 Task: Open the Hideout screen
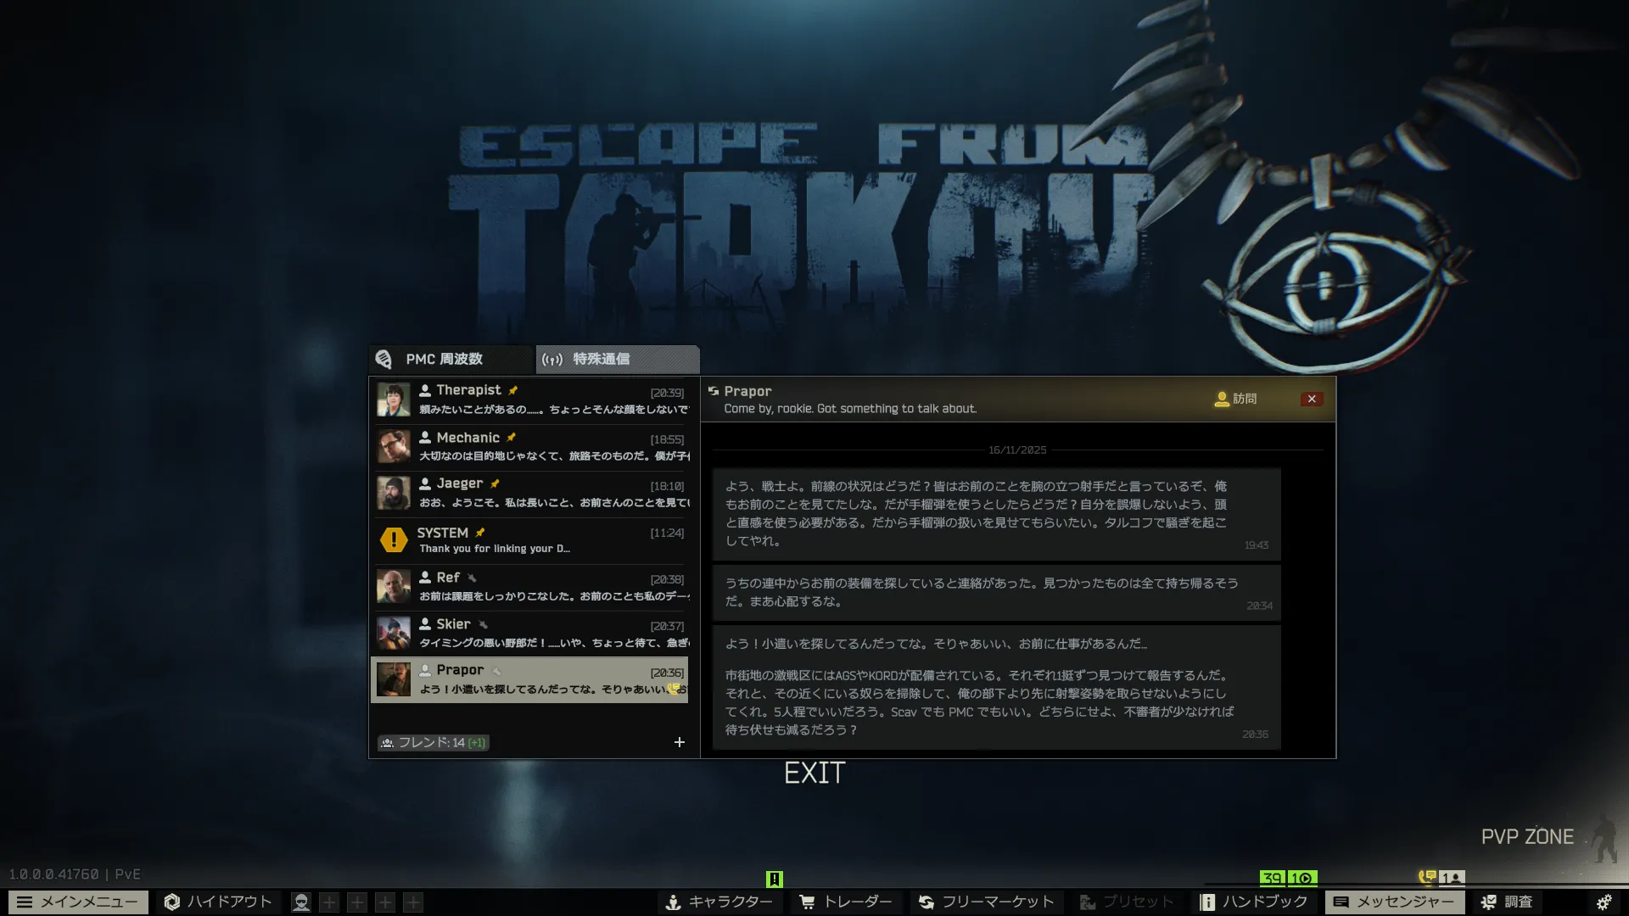pyautogui.click(x=219, y=902)
